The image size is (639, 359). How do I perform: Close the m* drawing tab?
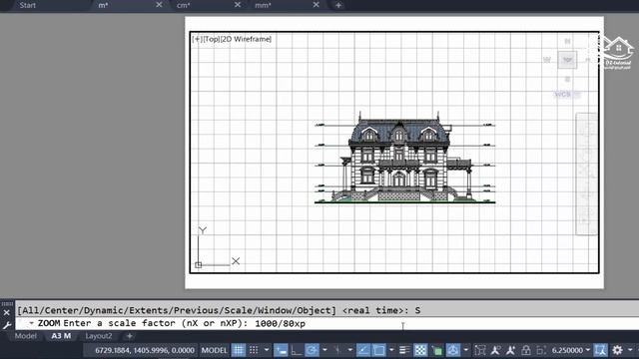pos(159,5)
